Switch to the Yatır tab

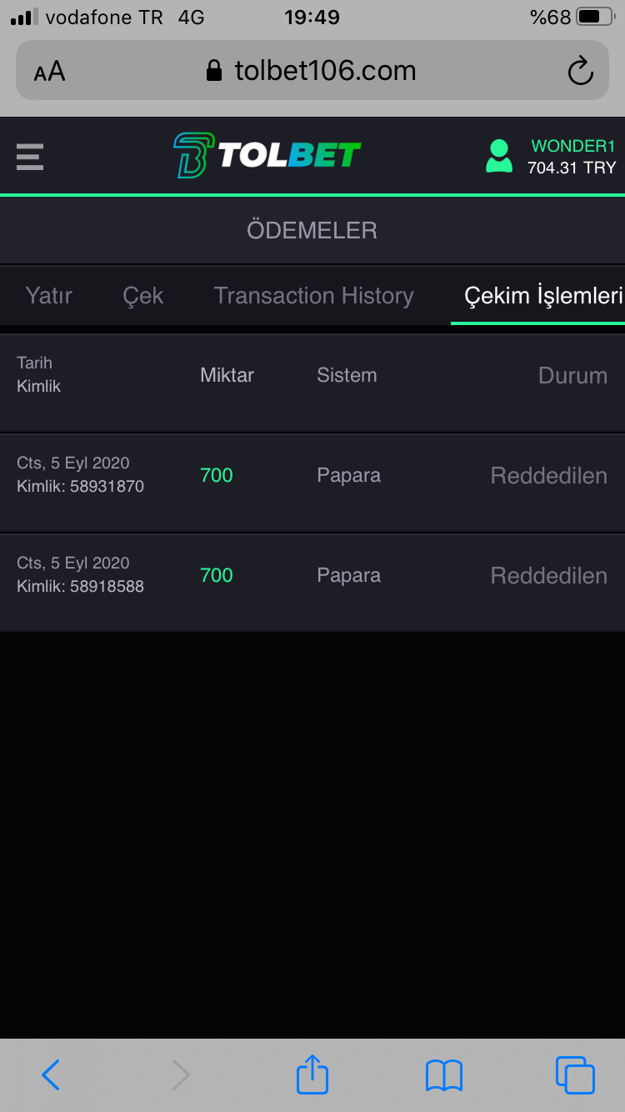click(x=49, y=296)
